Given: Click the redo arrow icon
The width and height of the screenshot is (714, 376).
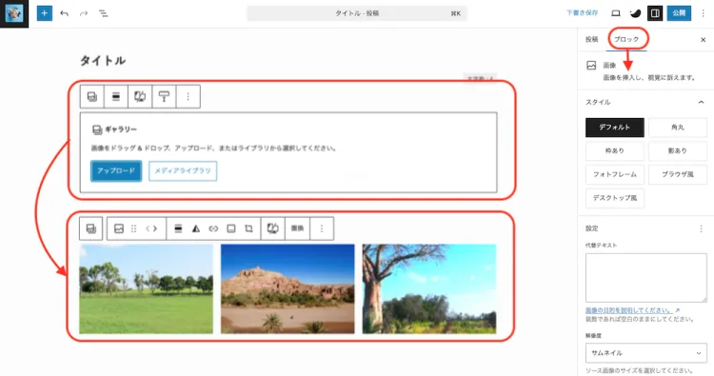Looking at the screenshot, I should click(84, 13).
